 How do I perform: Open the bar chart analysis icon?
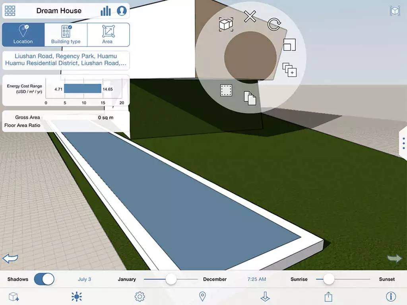[106, 11]
